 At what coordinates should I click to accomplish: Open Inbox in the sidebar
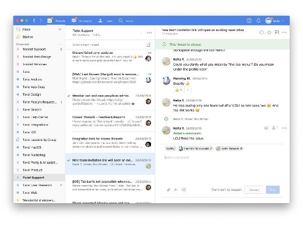pyautogui.click(x=39, y=29)
